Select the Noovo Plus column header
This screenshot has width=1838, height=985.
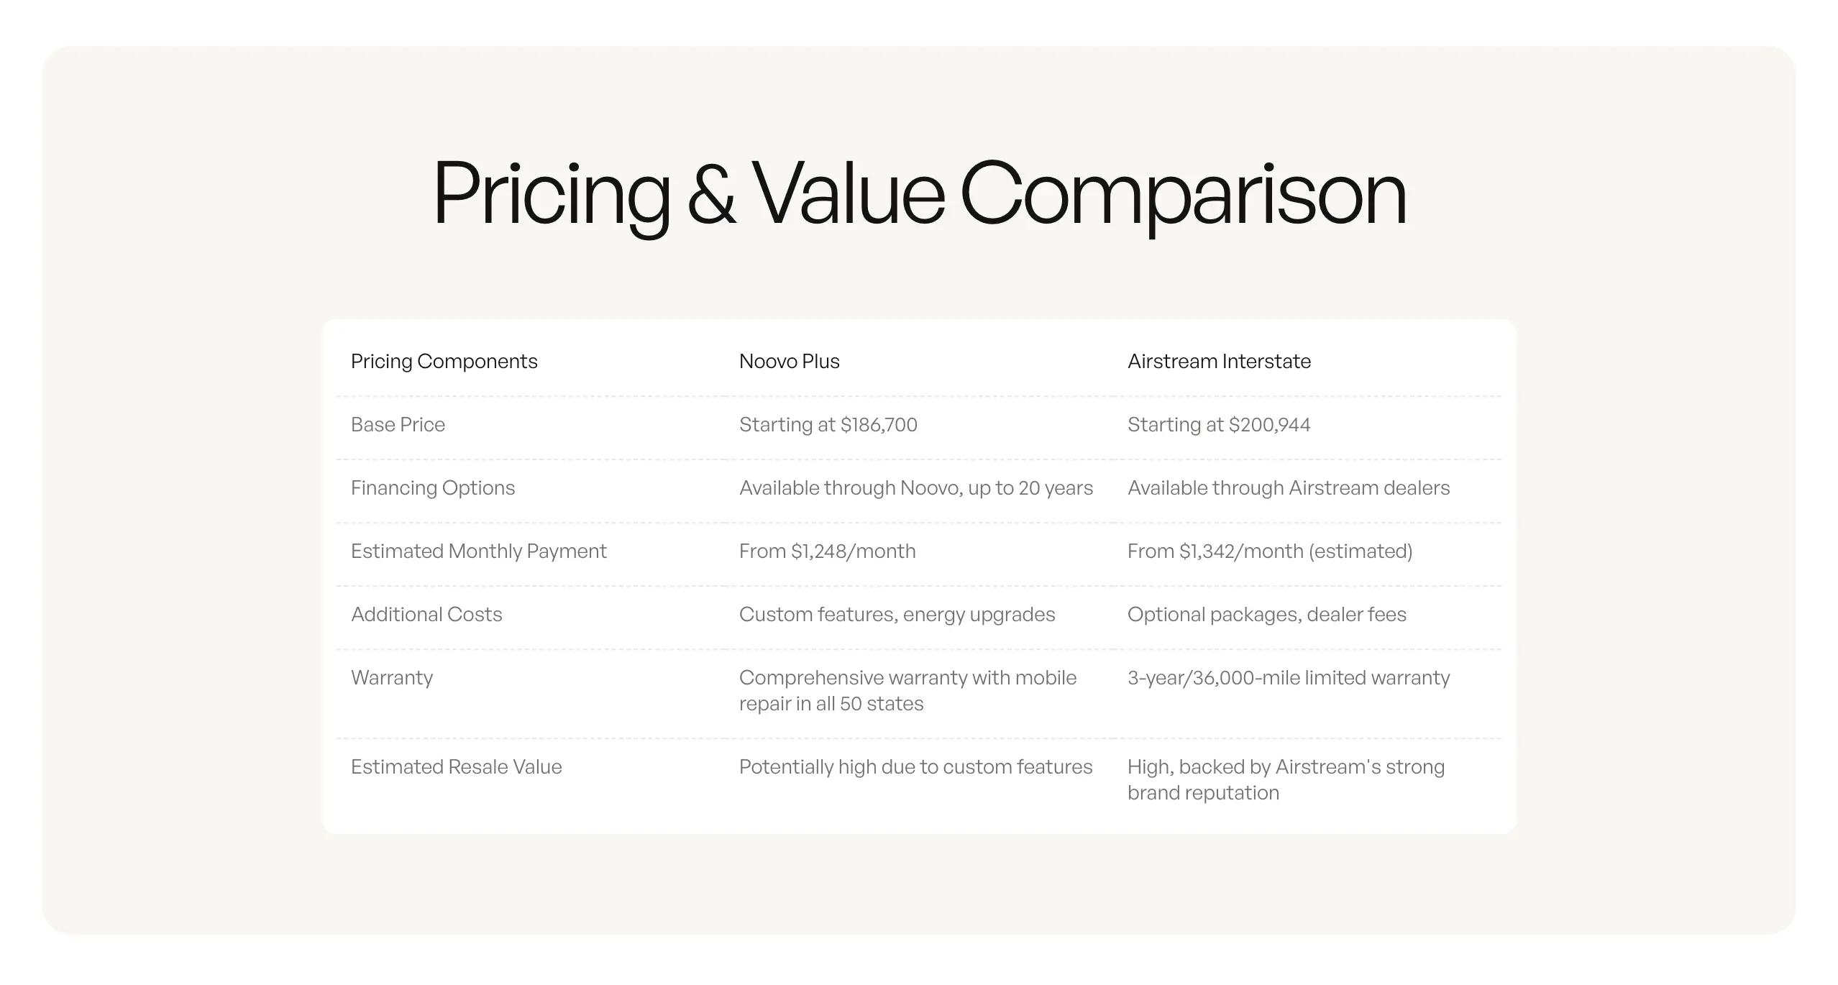[789, 361]
